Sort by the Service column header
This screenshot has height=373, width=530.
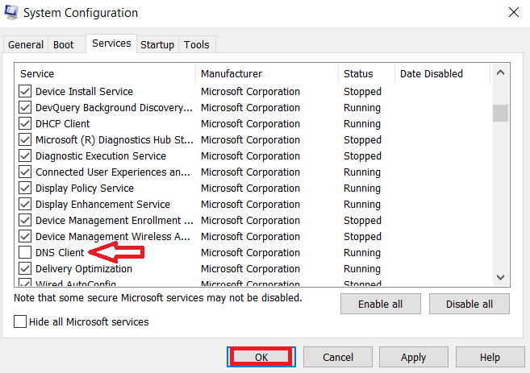[x=105, y=73]
